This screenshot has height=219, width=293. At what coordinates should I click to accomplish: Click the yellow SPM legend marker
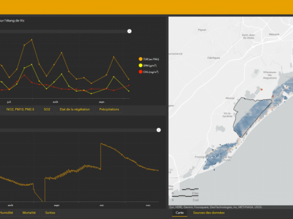141,65
